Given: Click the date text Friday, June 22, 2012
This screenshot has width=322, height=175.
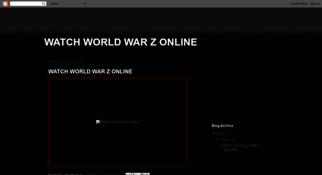Looking at the screenshot, I should click(x=65, y=62).
